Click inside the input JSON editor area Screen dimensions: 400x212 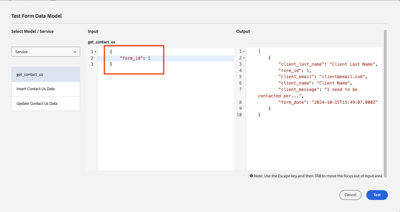166,109
